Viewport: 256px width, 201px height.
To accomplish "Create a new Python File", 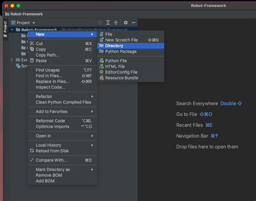I will coord(131,61).
